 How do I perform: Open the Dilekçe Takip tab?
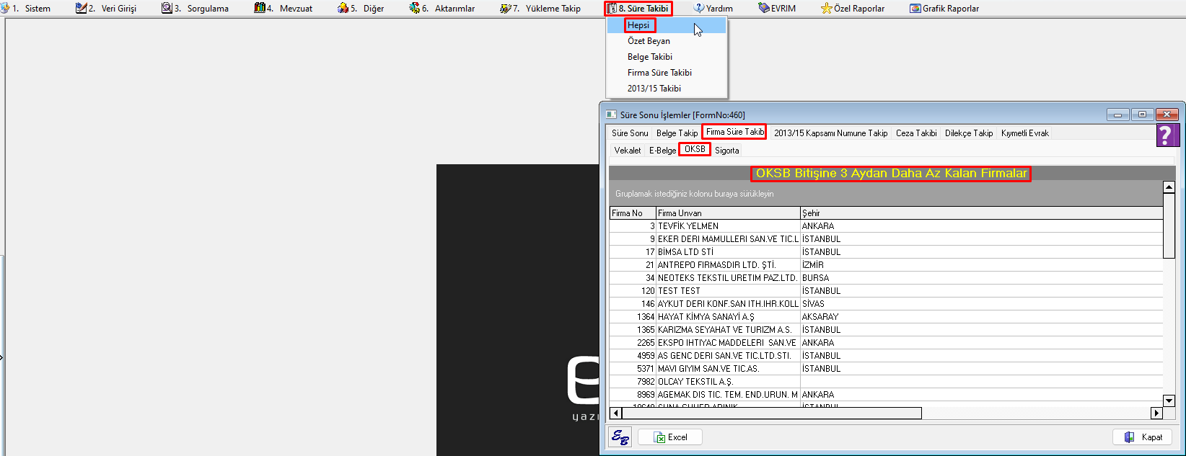coord(969,133)
